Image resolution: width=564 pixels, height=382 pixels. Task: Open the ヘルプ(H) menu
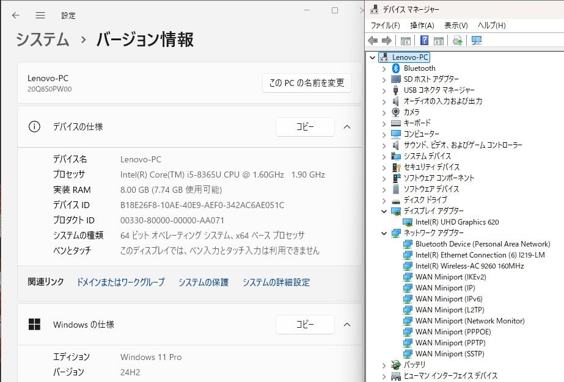coord(492,26)
